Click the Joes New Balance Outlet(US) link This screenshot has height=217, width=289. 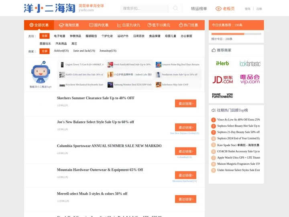tap(185, 133)
